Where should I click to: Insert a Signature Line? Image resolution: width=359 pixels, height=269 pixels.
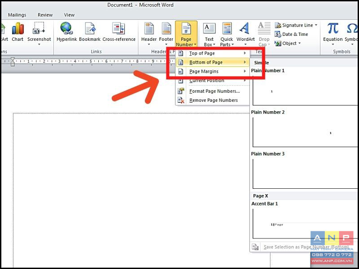click(296, 25)
